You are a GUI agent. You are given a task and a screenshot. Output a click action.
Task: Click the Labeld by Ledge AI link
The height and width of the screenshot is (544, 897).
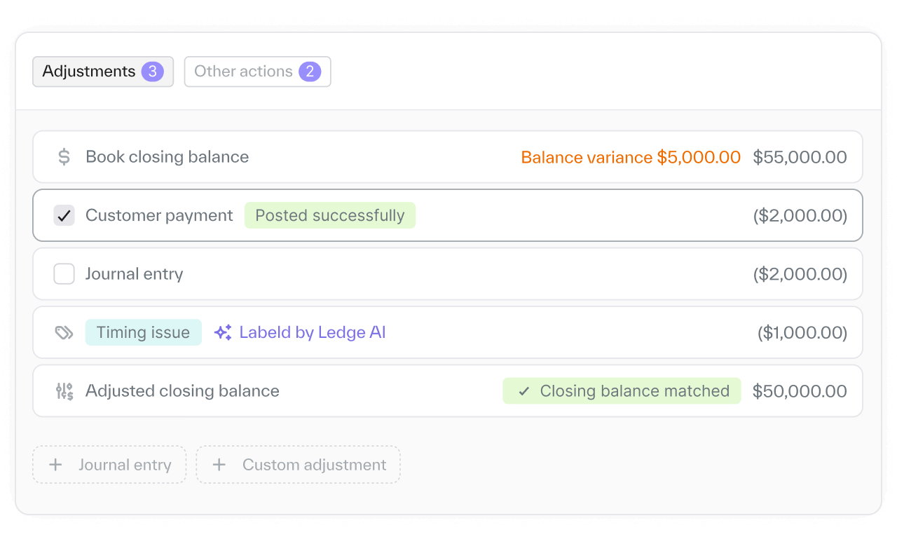point(313,332)
